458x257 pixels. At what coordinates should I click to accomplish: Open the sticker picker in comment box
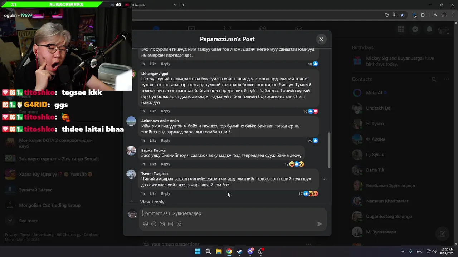point(179,224)
